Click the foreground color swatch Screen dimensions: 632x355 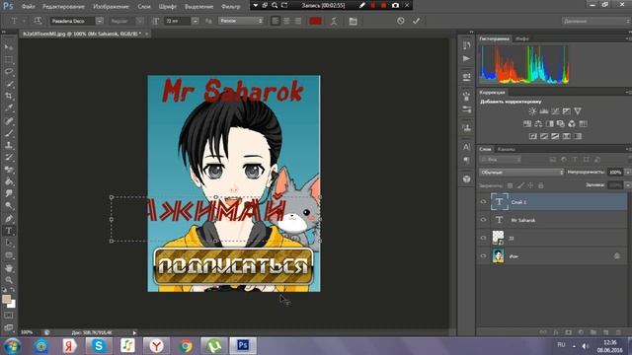pos(6,299)
